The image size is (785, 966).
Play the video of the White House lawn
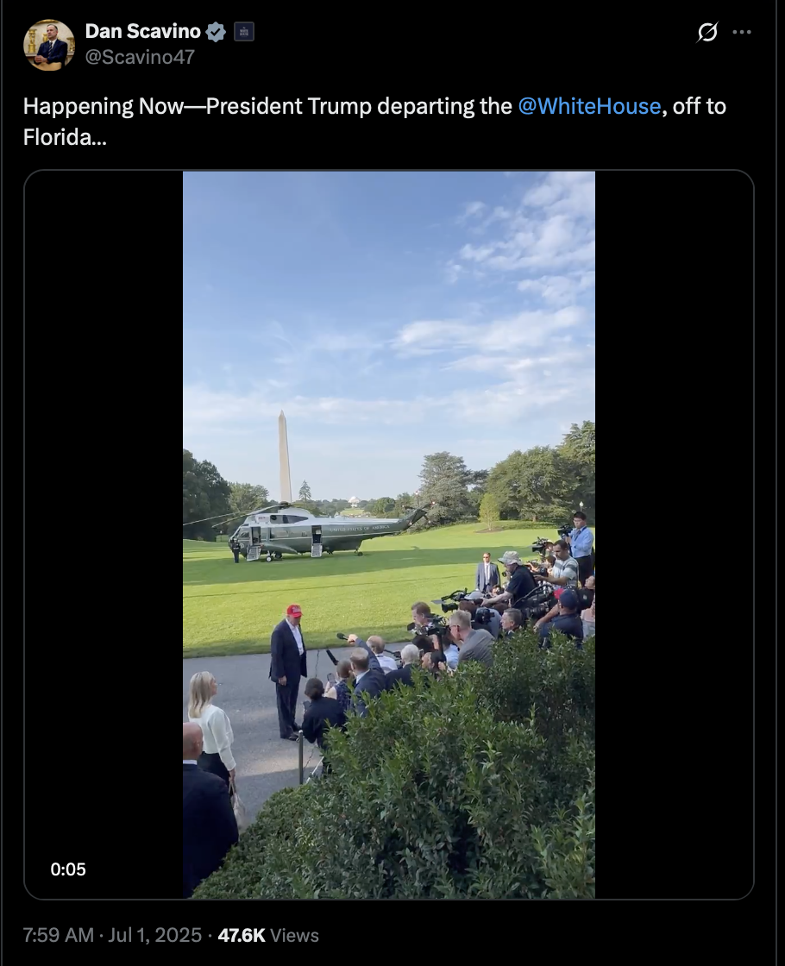click(x=389, y=534)
